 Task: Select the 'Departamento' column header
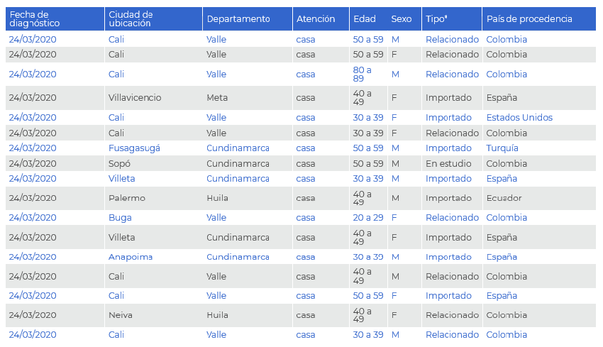pyautogui.click(x=238, y=19)
